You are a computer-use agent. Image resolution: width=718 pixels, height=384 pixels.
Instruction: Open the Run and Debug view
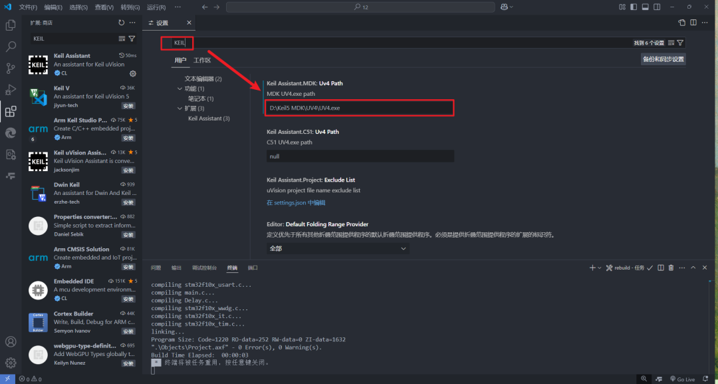click(x=11, y=89)
